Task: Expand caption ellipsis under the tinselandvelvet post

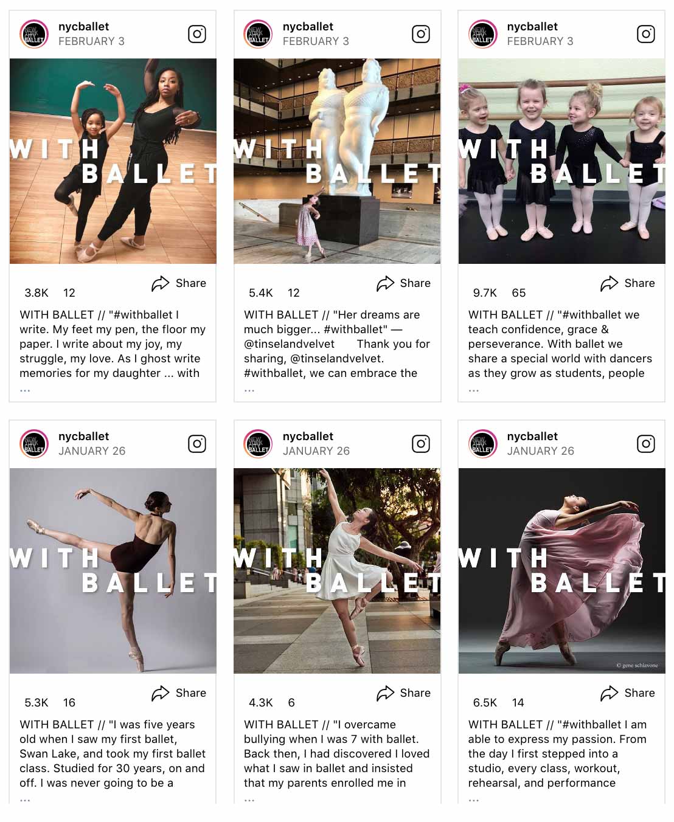Action: pos(249,390)
